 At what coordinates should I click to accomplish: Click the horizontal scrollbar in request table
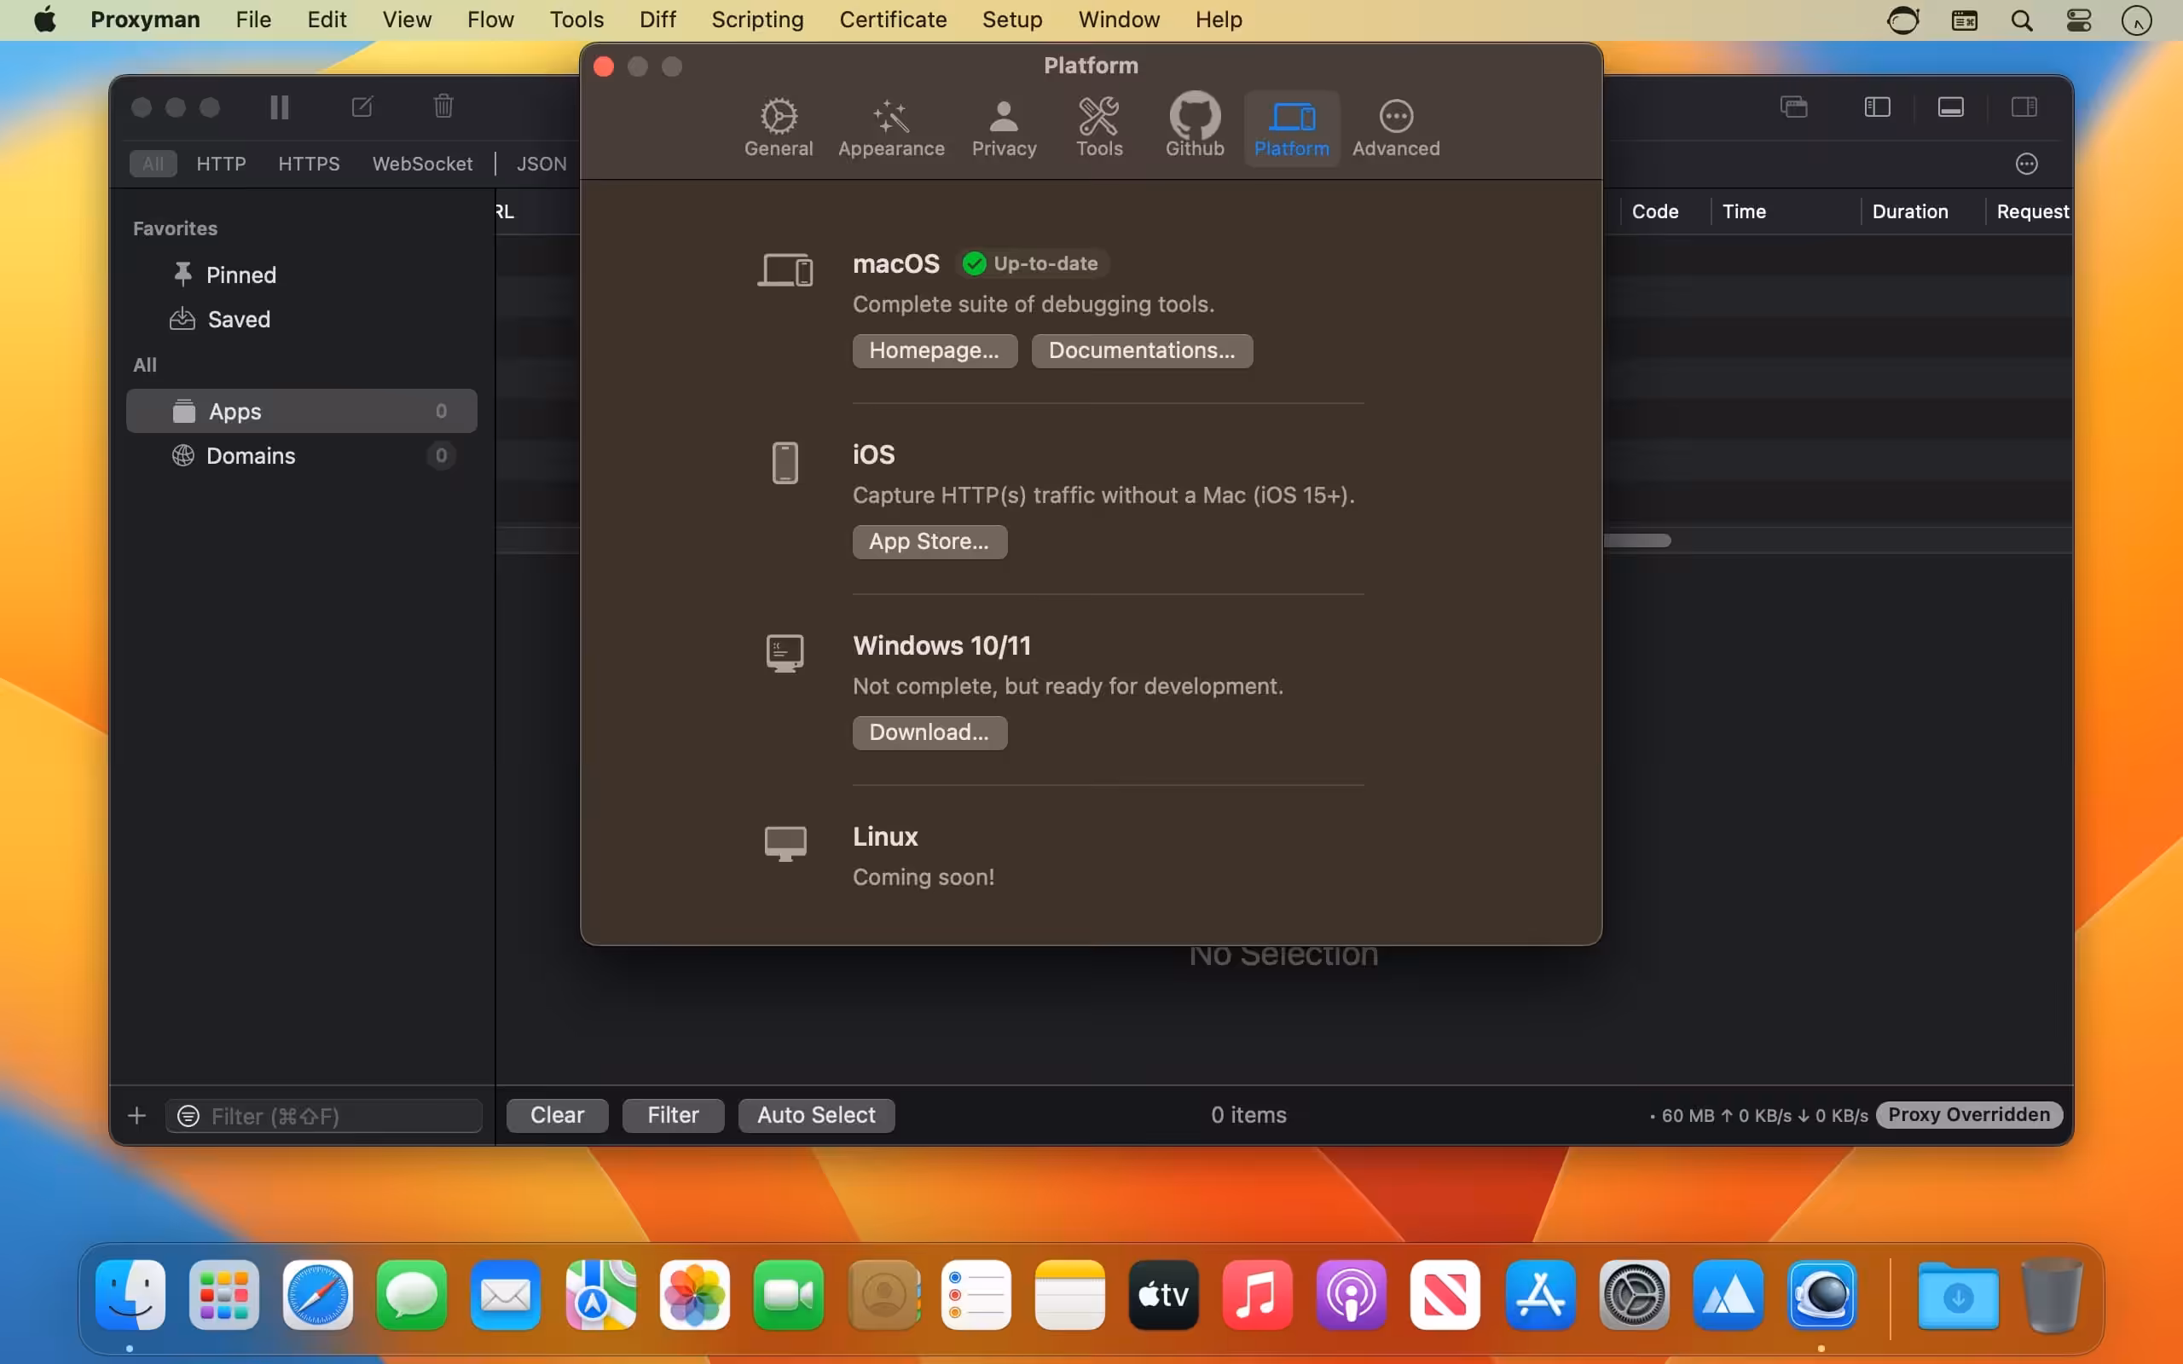(x=1637, y=540)
